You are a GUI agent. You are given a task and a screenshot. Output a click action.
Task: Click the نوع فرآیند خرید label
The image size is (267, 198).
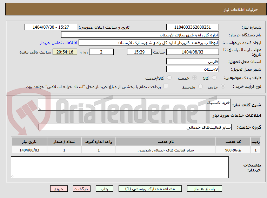click(x=247, y=86)
